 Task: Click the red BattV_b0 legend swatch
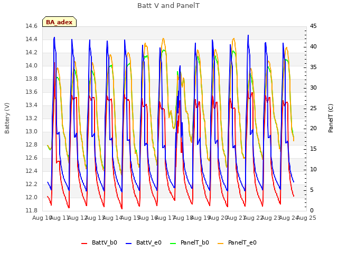point(84,244)
